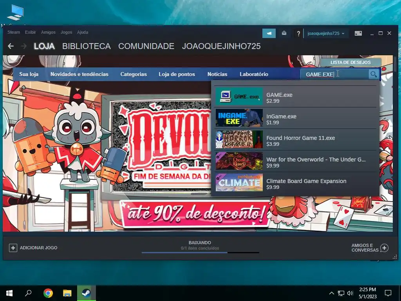
Task: Open volume speaker icon in tray
Action: point(350,293)
